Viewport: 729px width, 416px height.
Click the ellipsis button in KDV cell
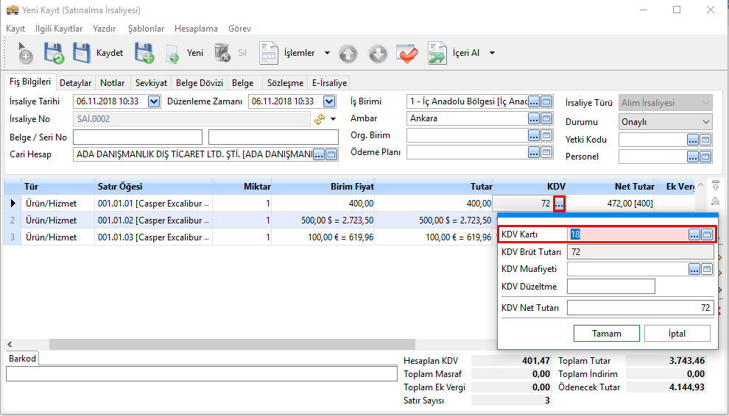(x=559, y=204)
